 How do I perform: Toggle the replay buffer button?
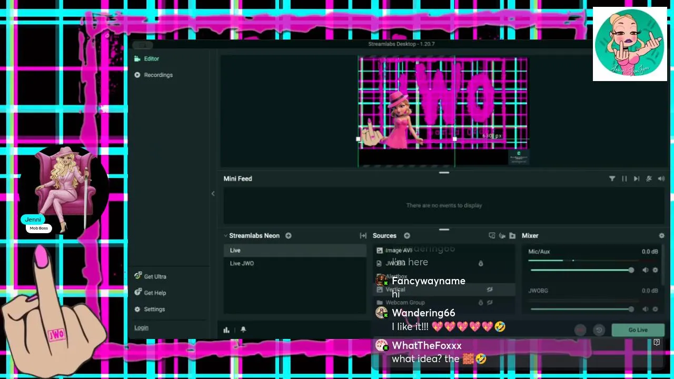(599, 330)
